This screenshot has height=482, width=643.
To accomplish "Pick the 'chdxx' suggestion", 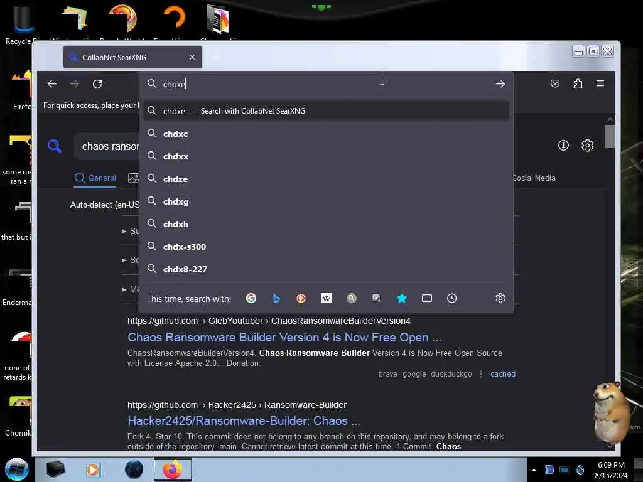I will [x=326, y=156].
